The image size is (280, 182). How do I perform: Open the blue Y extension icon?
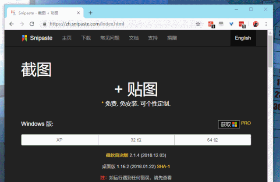231,24
